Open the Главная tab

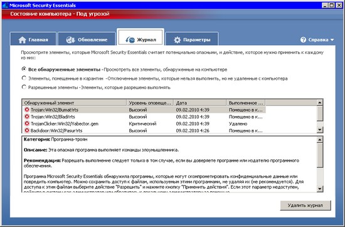pos(33,40)
